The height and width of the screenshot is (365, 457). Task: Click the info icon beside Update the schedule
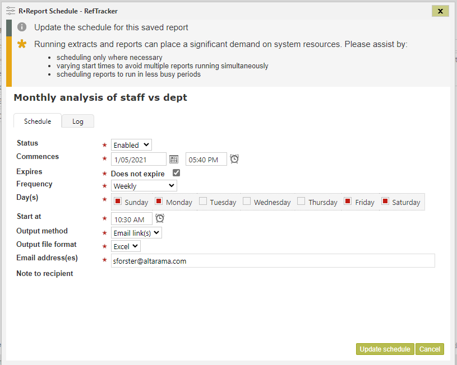pos(22,27)
